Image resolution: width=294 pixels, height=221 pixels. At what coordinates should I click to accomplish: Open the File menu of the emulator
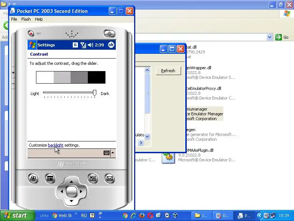click(x=14, y=19)
